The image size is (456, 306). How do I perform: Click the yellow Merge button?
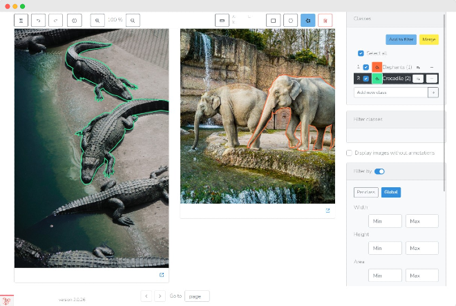(x=428, y=39)
